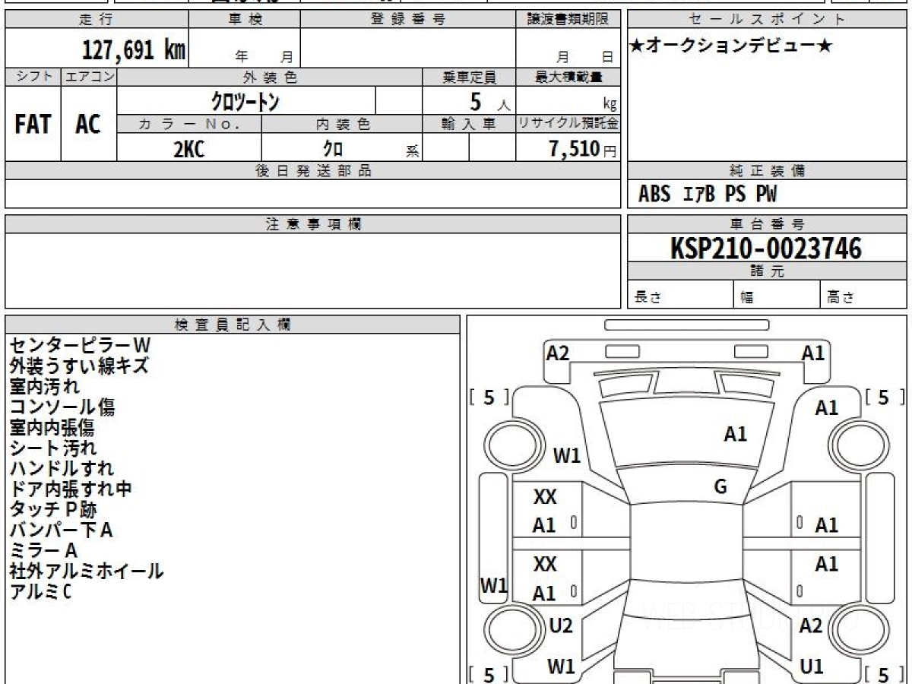Select the タッチP跡 note line

(x=53, y=509)
